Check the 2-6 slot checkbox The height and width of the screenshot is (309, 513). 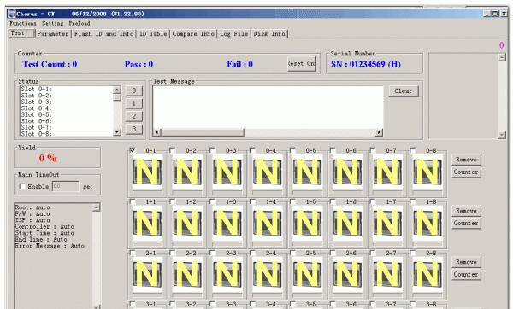[x=333, y=253]
